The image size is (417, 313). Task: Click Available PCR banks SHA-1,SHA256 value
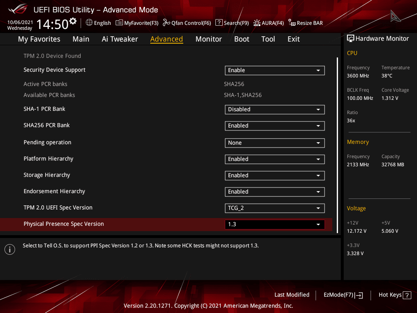click(243, 95)
